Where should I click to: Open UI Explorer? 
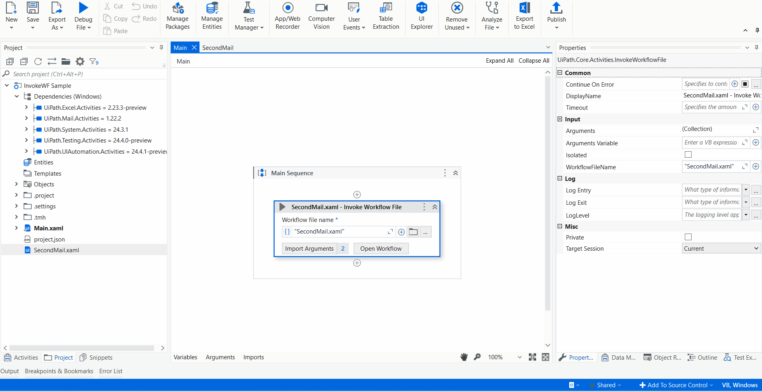pos(422,16)
